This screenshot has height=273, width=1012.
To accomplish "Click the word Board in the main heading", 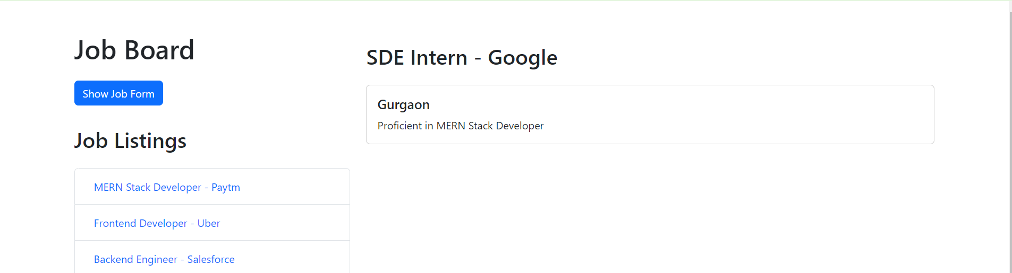I will [x=159, y=50].
